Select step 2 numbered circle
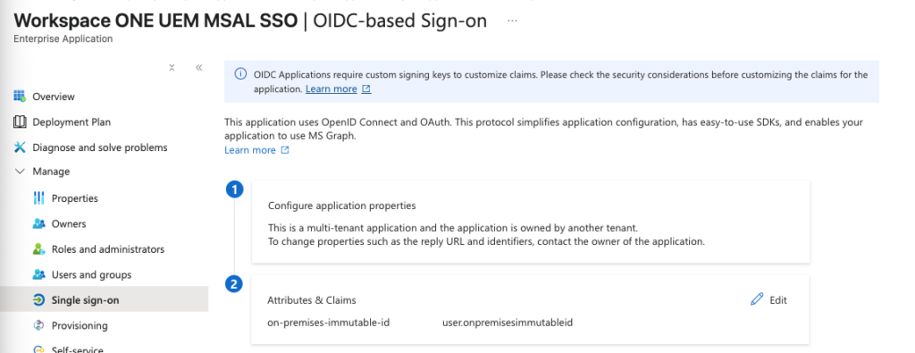Image resolution: width=915 pixels, height=353 pixels. pyautogui.click(x=235, y=285)
